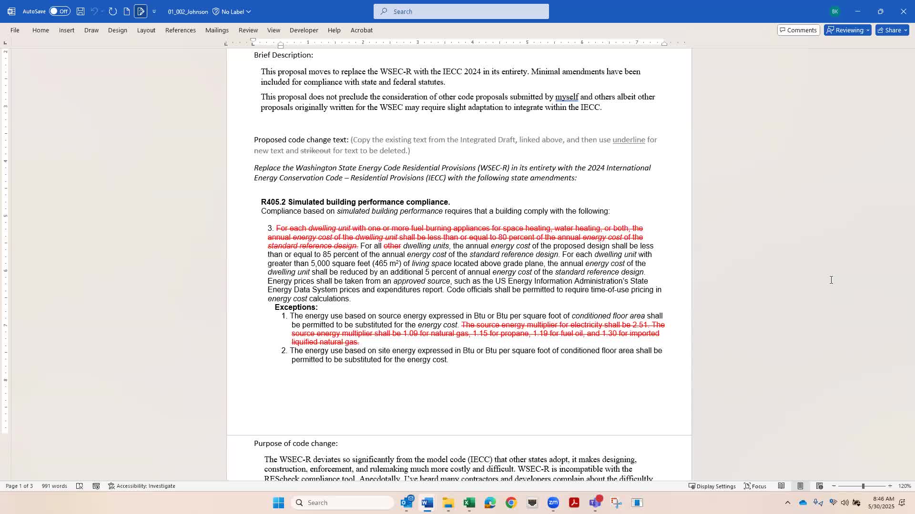Image resolution: width=915 pixels, height=514 pixels.
Task: Expand Customize Quick Access Toolbar arrow
Action: (x=154, y=11)
